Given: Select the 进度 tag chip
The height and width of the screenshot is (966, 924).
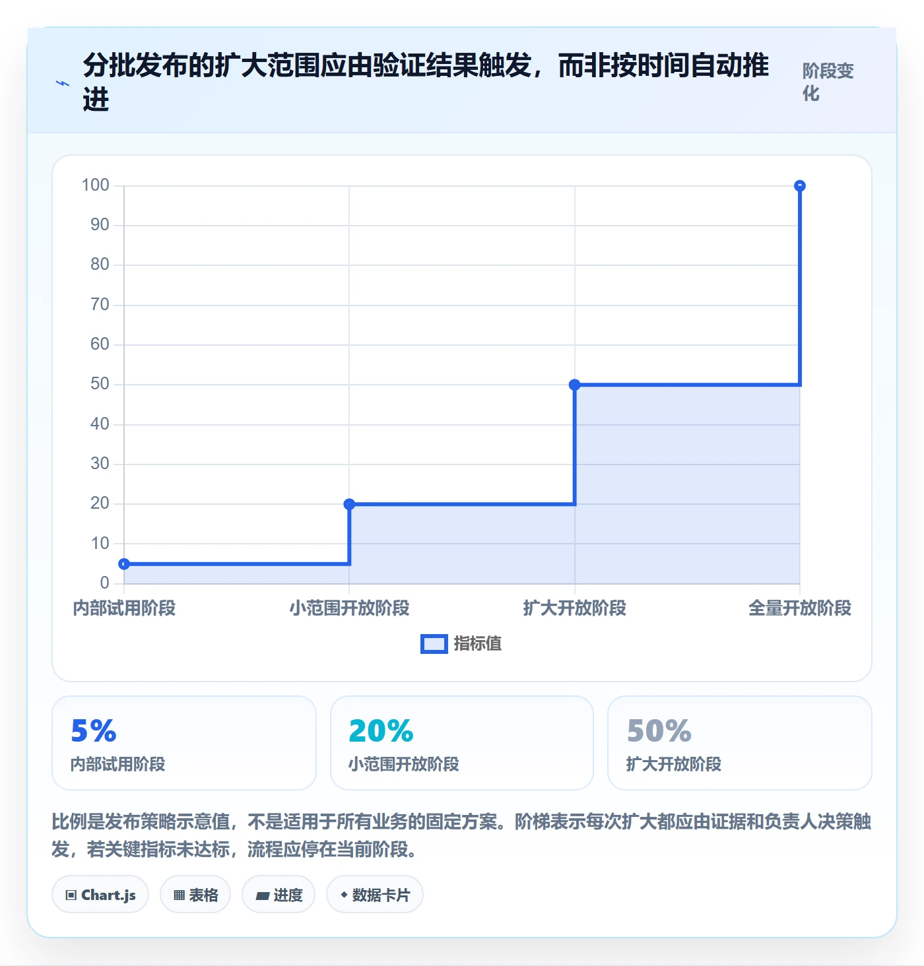Looking at the screenshot, I should point(279,895).
